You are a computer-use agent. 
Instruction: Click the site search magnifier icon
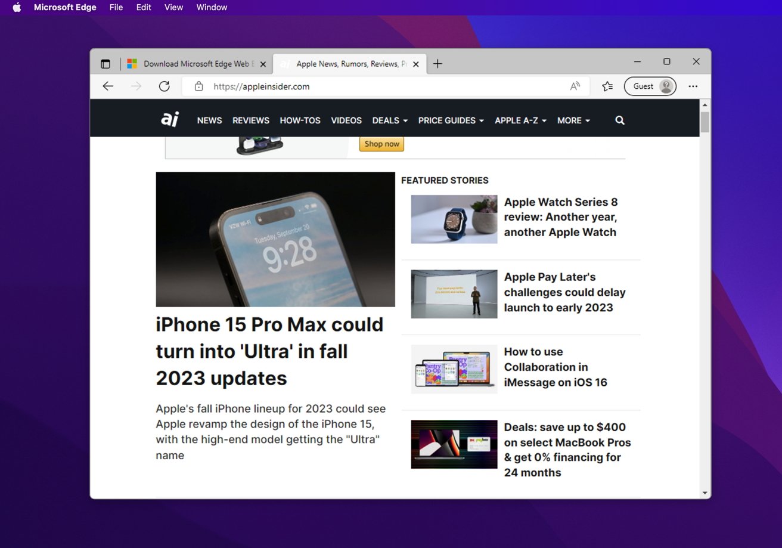pos(620,120)
